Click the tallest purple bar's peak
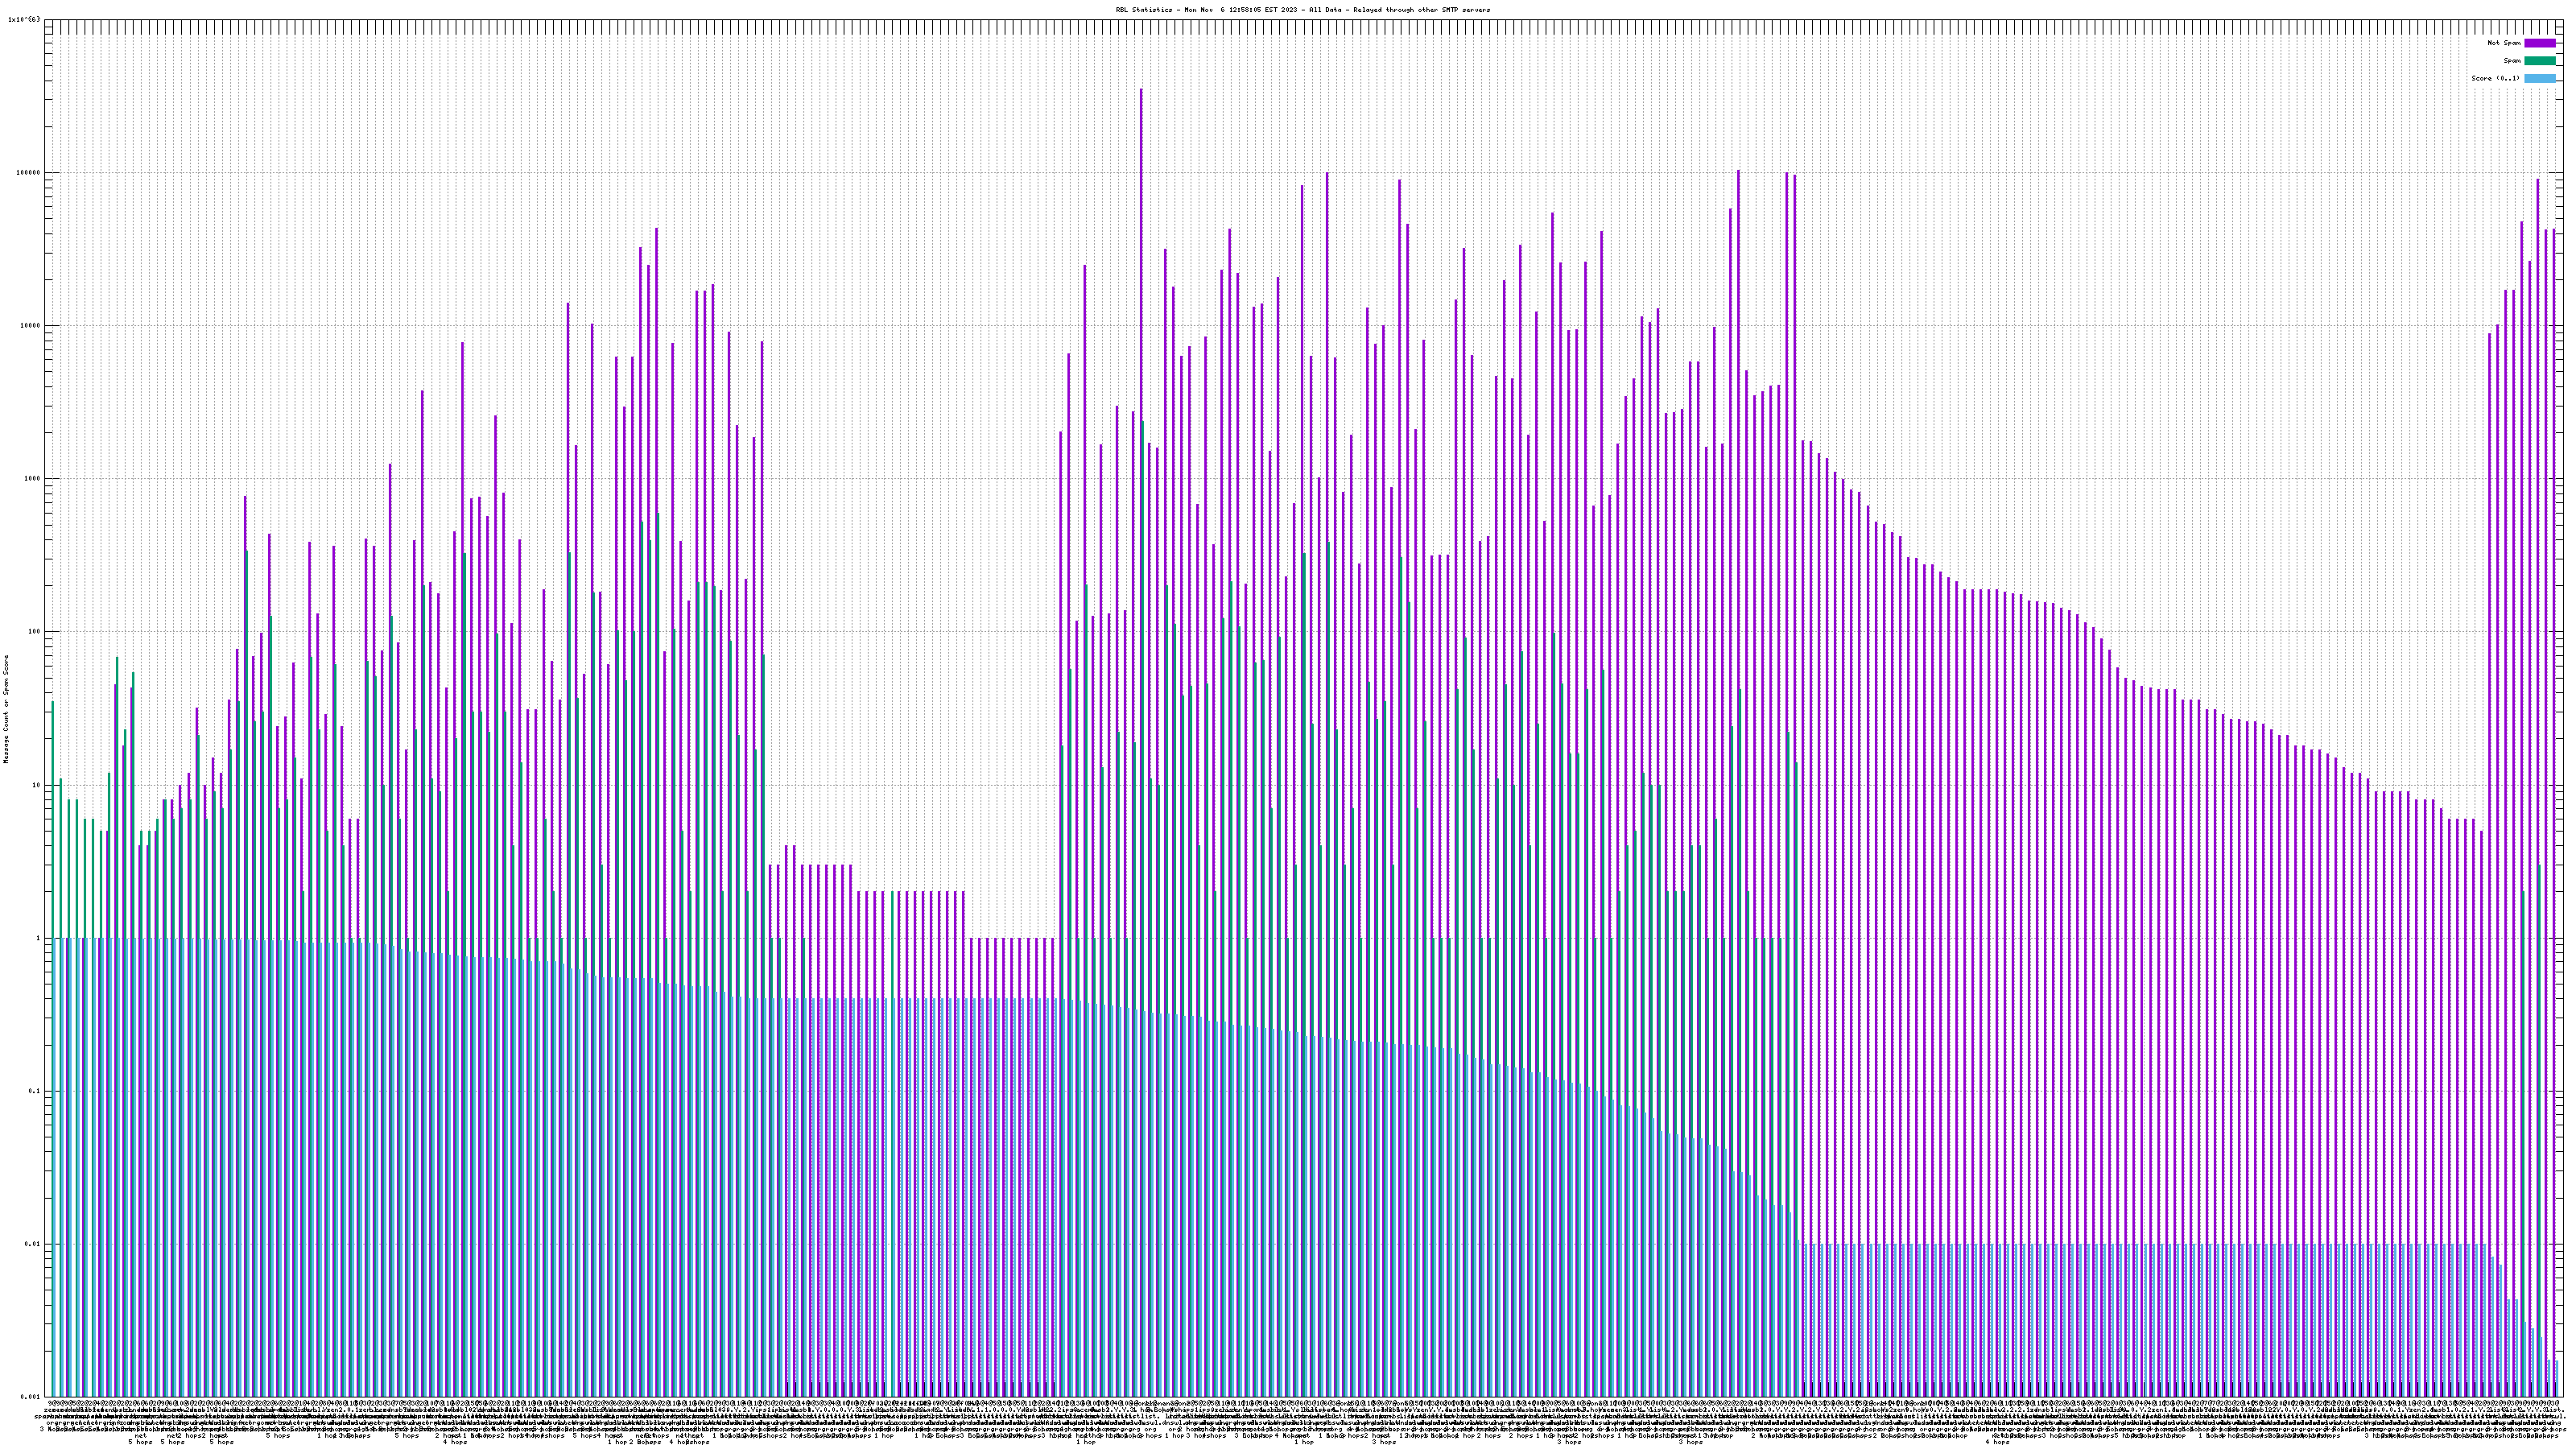Viewport: 2576px width, 1449px height. tap(1141, 91)
